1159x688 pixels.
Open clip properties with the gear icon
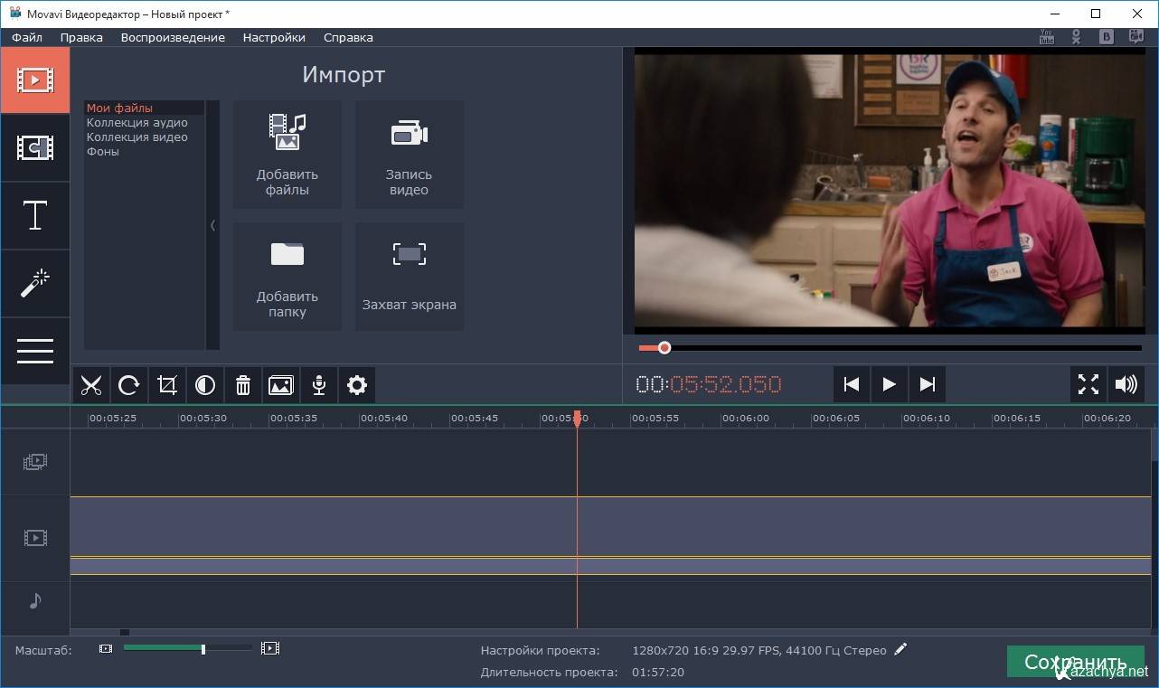point(357,385)
